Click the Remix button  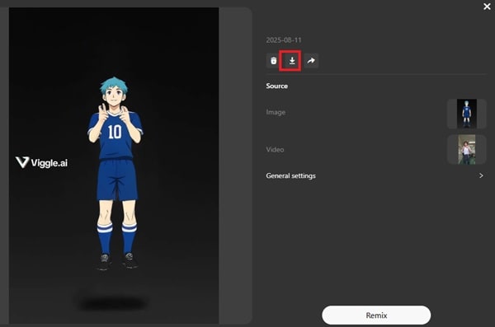click(x=376, y=315)
